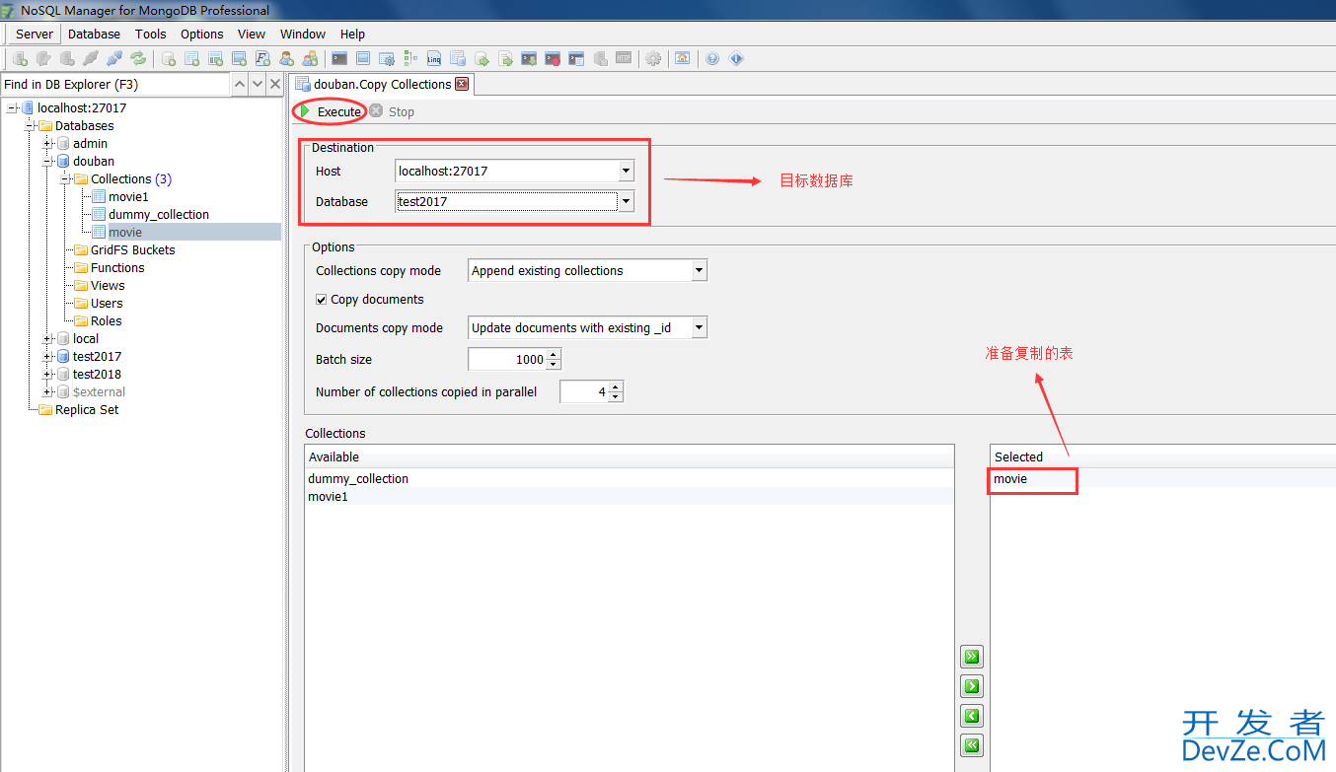Move collection back left (single left arrow)
Viewport: 1336px width, 772px height.
pos(972,716)
